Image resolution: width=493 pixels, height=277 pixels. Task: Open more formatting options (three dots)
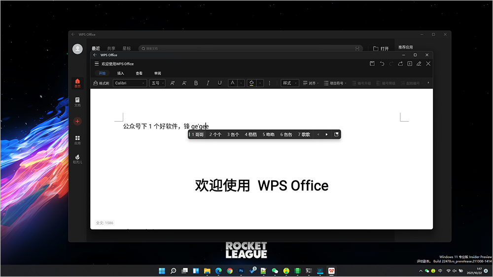coord(270,83)
